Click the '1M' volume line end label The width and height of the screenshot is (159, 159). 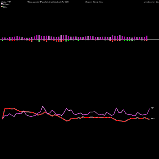152,108
